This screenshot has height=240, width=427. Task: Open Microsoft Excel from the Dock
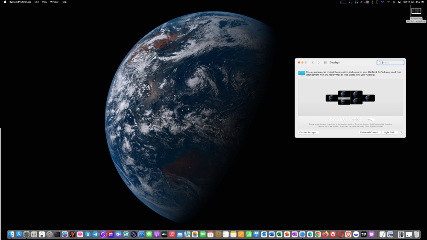[x=279, y=234]
